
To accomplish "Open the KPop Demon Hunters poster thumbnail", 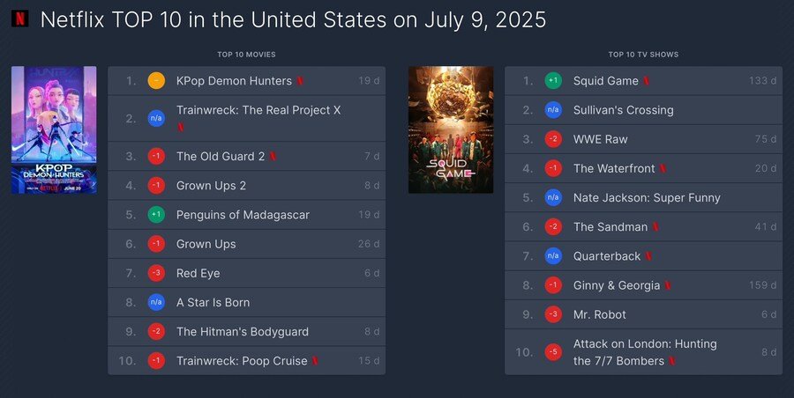I will pyautogui.click(x=54, y=129).
